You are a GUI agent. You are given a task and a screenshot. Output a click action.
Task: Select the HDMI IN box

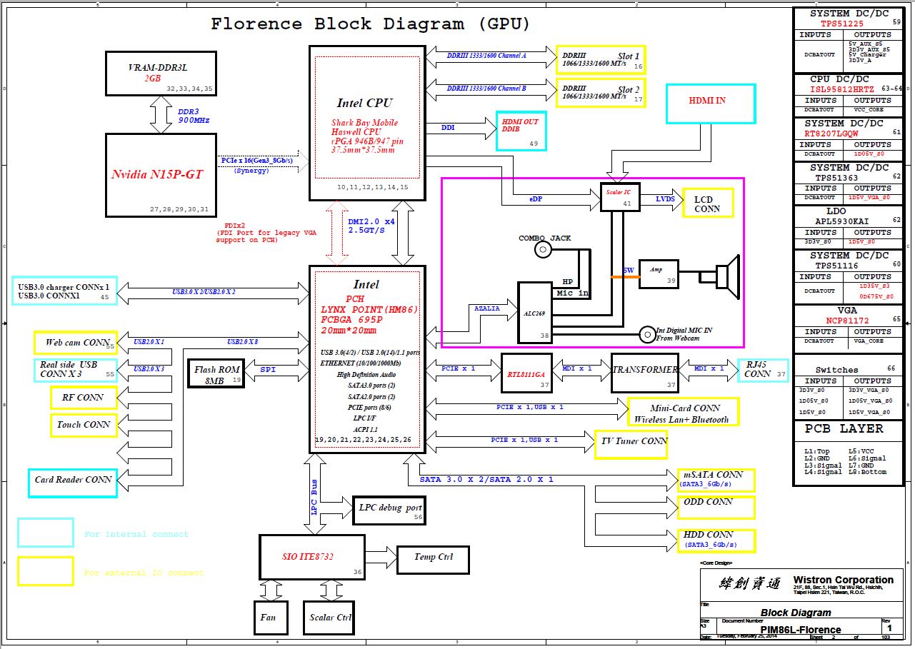(710, 105)
